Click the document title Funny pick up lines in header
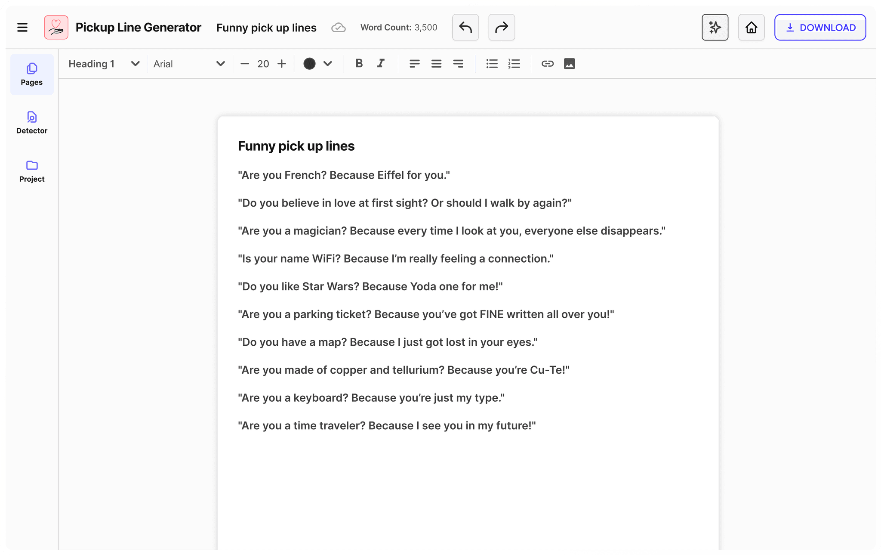Viewport: 881px width, 555px height. (266, 28)
